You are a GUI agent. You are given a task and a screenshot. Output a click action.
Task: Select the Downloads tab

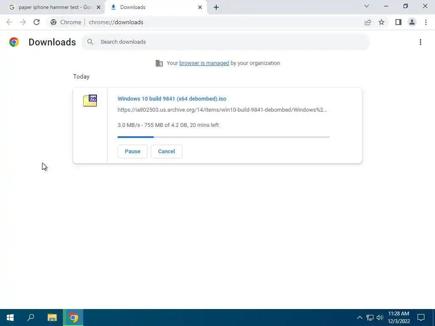pos(156,7)
